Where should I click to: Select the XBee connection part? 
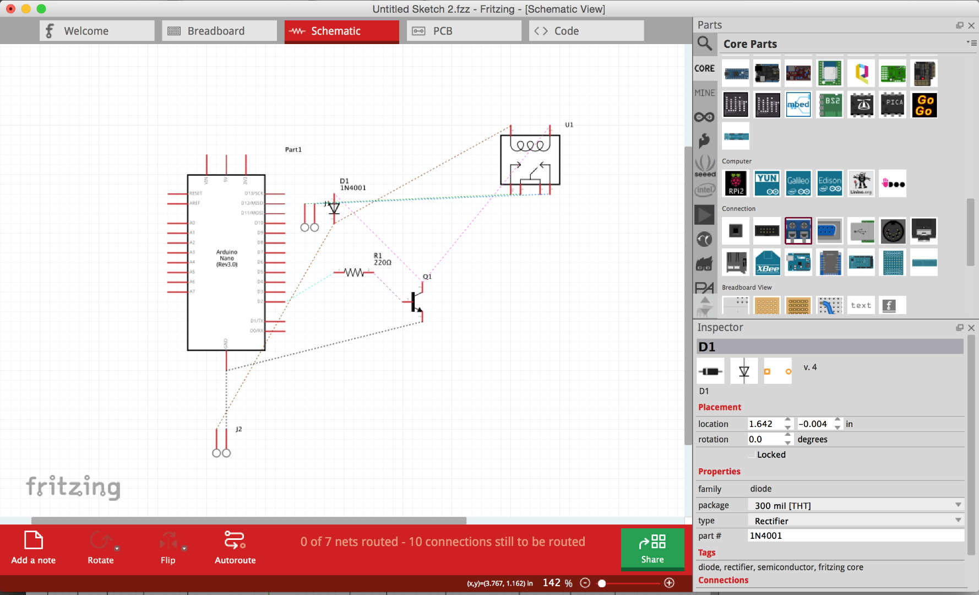[767, 263]
